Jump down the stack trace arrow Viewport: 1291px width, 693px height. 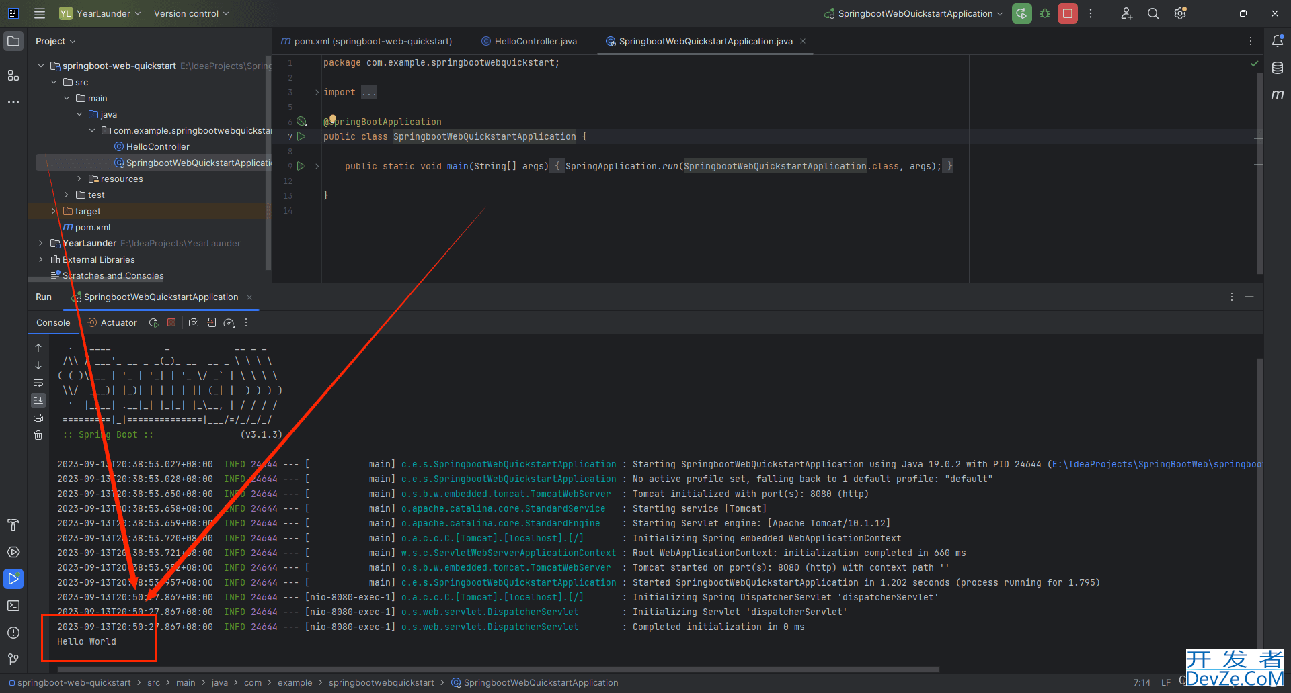pos(38,365)
